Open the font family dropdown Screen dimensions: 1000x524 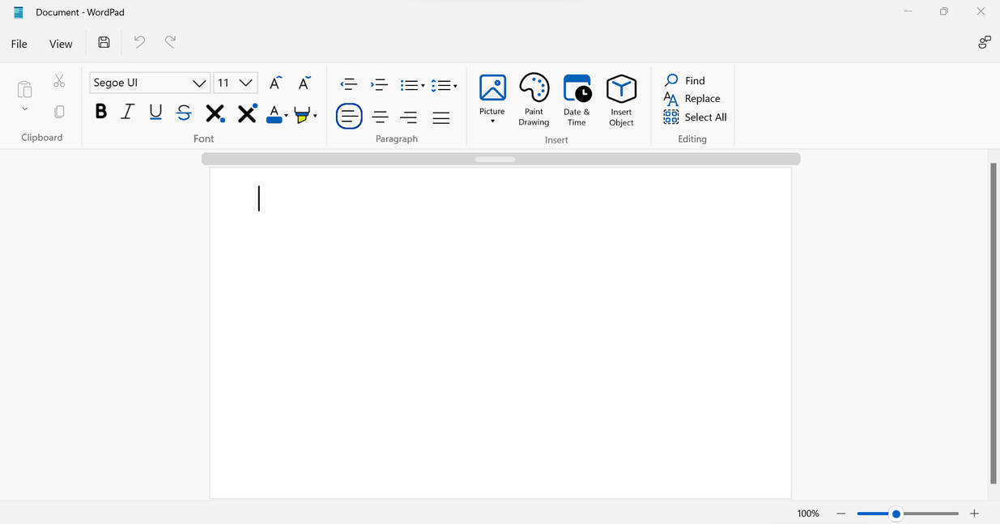click(198, 83)
